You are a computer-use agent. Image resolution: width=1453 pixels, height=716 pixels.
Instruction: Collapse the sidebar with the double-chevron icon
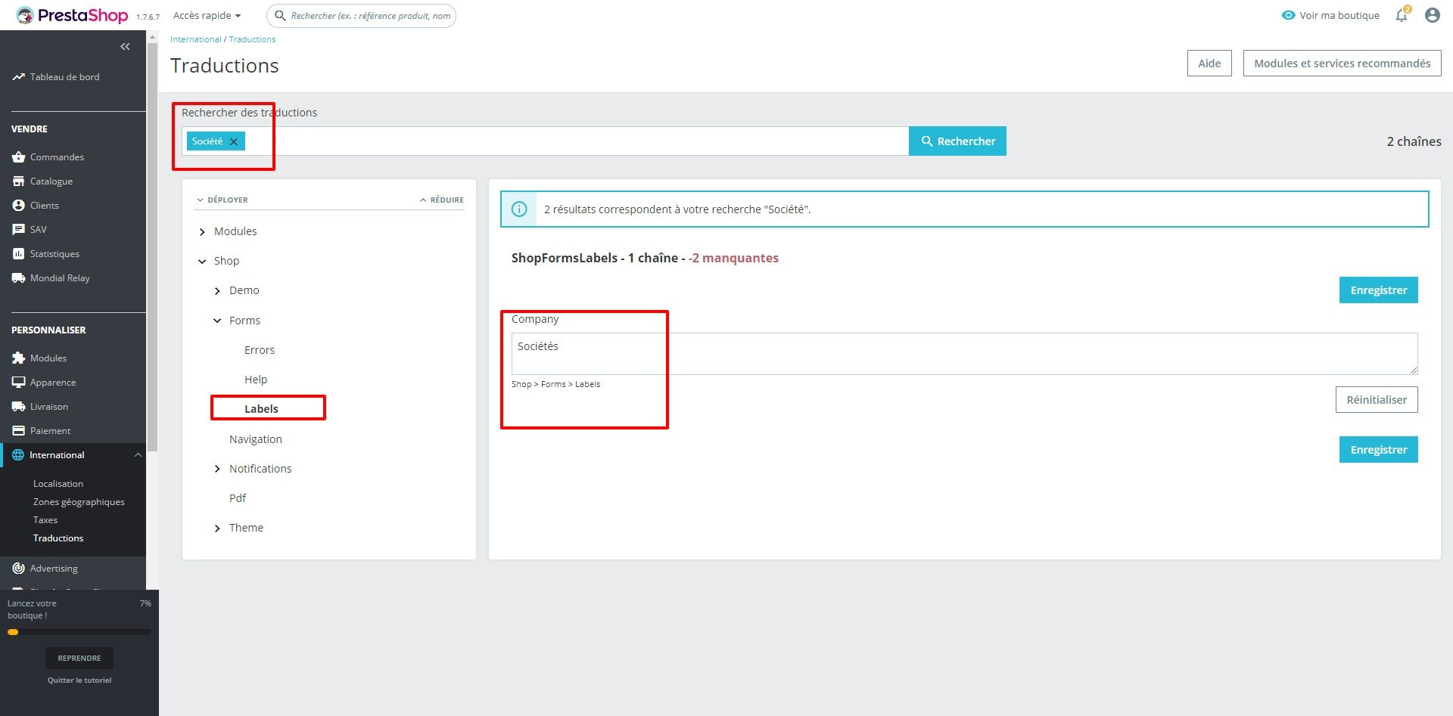point(125,47)
